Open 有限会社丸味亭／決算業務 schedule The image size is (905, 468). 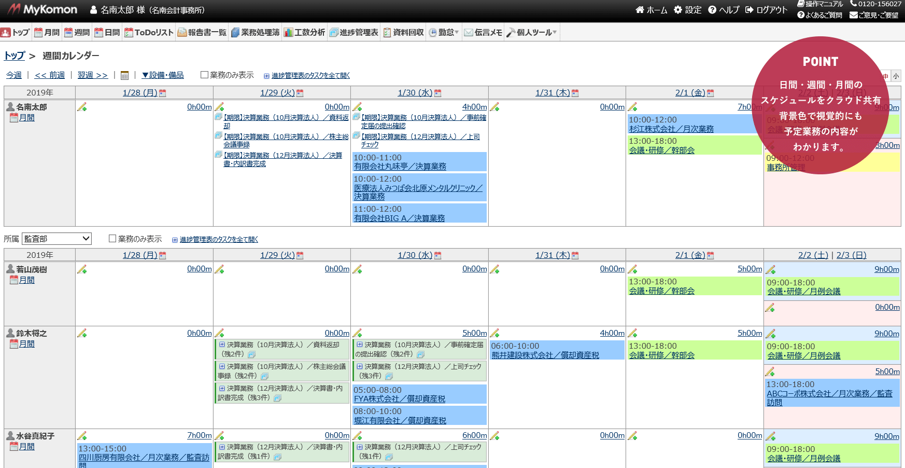tap(400, 167)
